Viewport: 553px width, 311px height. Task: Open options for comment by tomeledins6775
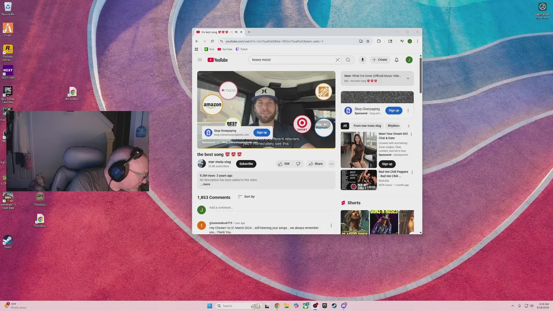[331, 225]
